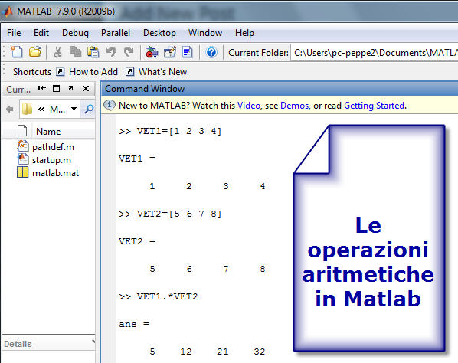Select matlab.mat in file list
This screenshot has width=458, height=363.
pyautogui.click(x=55, y=173)
